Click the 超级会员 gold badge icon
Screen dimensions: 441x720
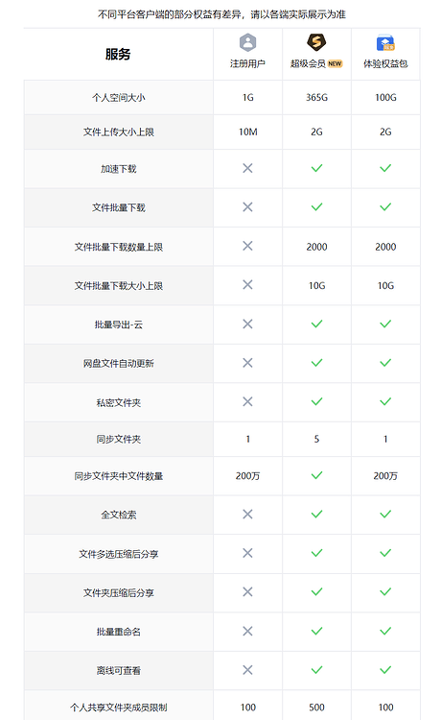(x=316, y=42)
